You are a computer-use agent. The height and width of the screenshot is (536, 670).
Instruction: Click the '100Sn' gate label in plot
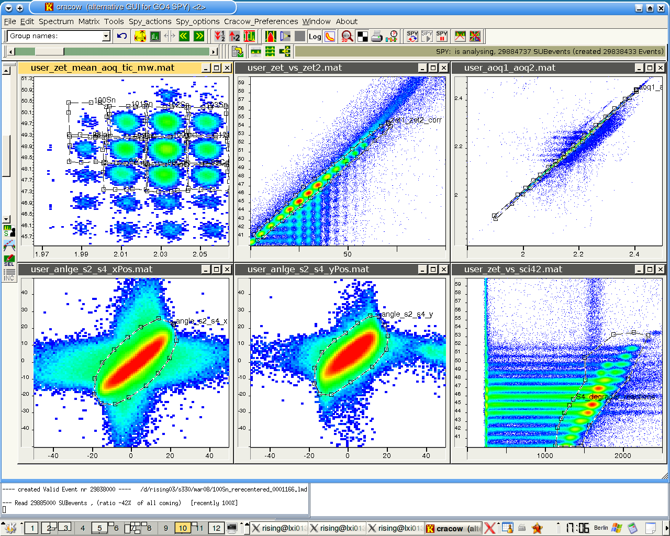tap(105, 99)
